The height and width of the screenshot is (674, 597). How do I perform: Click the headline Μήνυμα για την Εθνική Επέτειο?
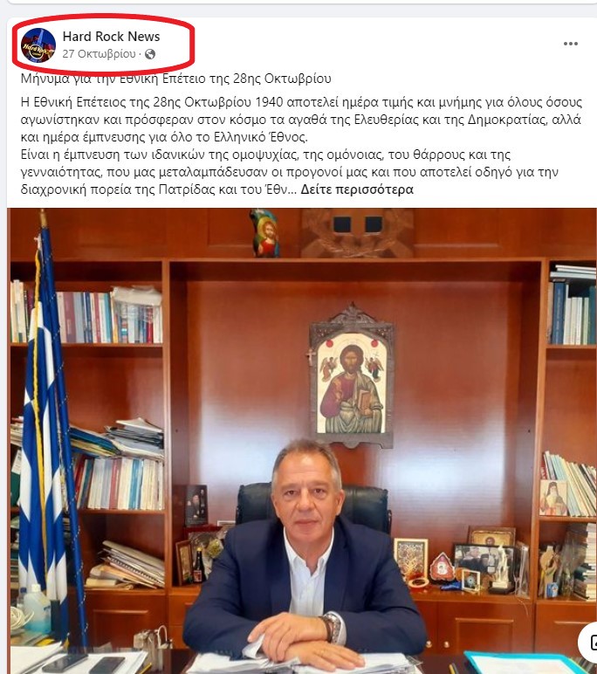pos(175,79)
